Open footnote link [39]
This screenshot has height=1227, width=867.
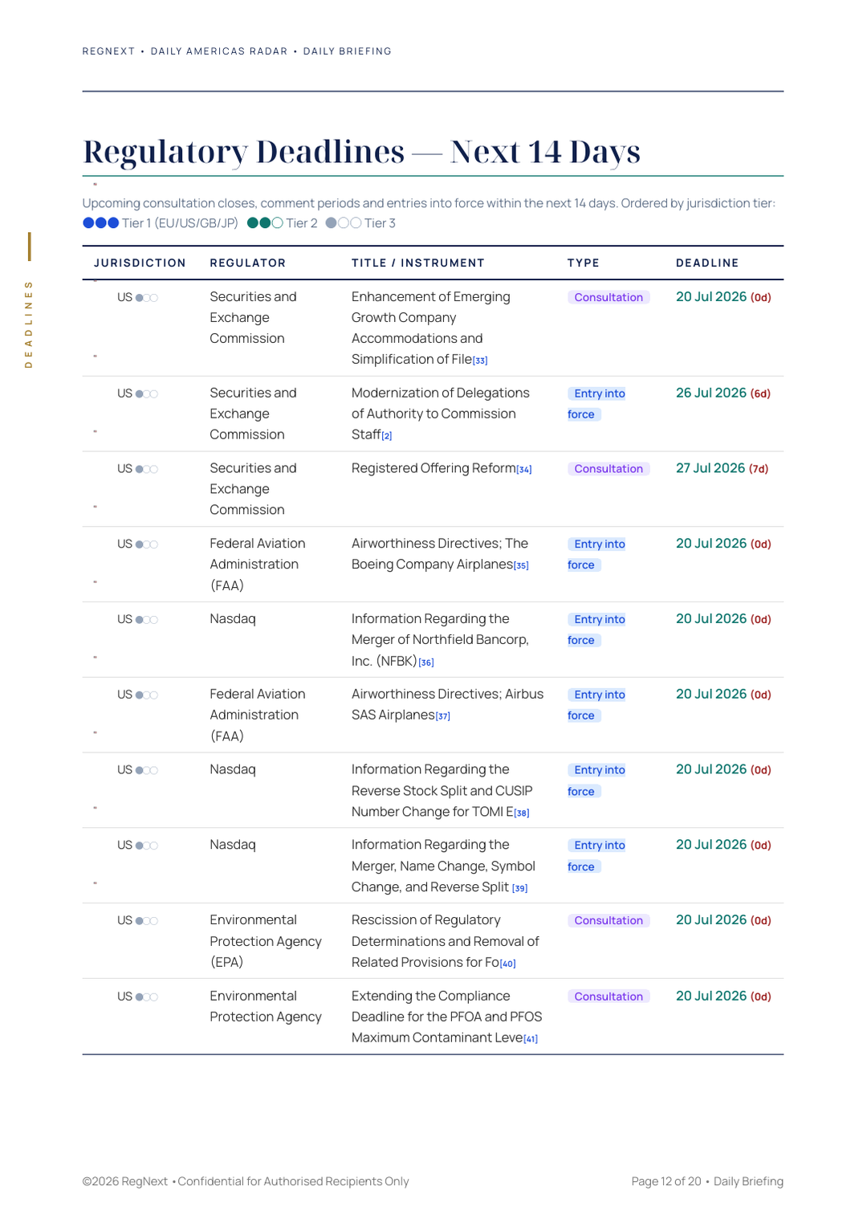[x=520, y=888]
